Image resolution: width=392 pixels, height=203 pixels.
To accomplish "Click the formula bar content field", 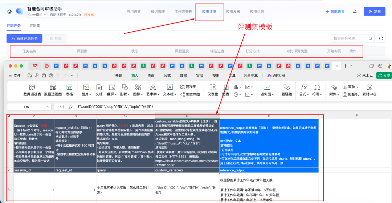I will pos(234,107).
